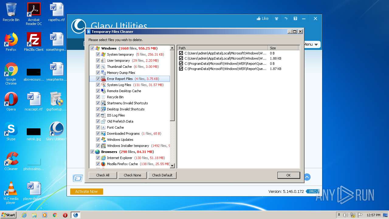Select Downloaded Programs row
This screenshot has width=389, height=219.
(x=129, y=134)
